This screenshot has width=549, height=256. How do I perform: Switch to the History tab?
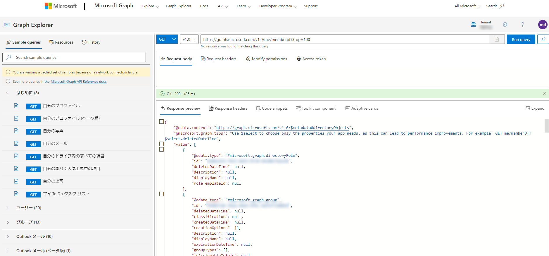(91, 42)
